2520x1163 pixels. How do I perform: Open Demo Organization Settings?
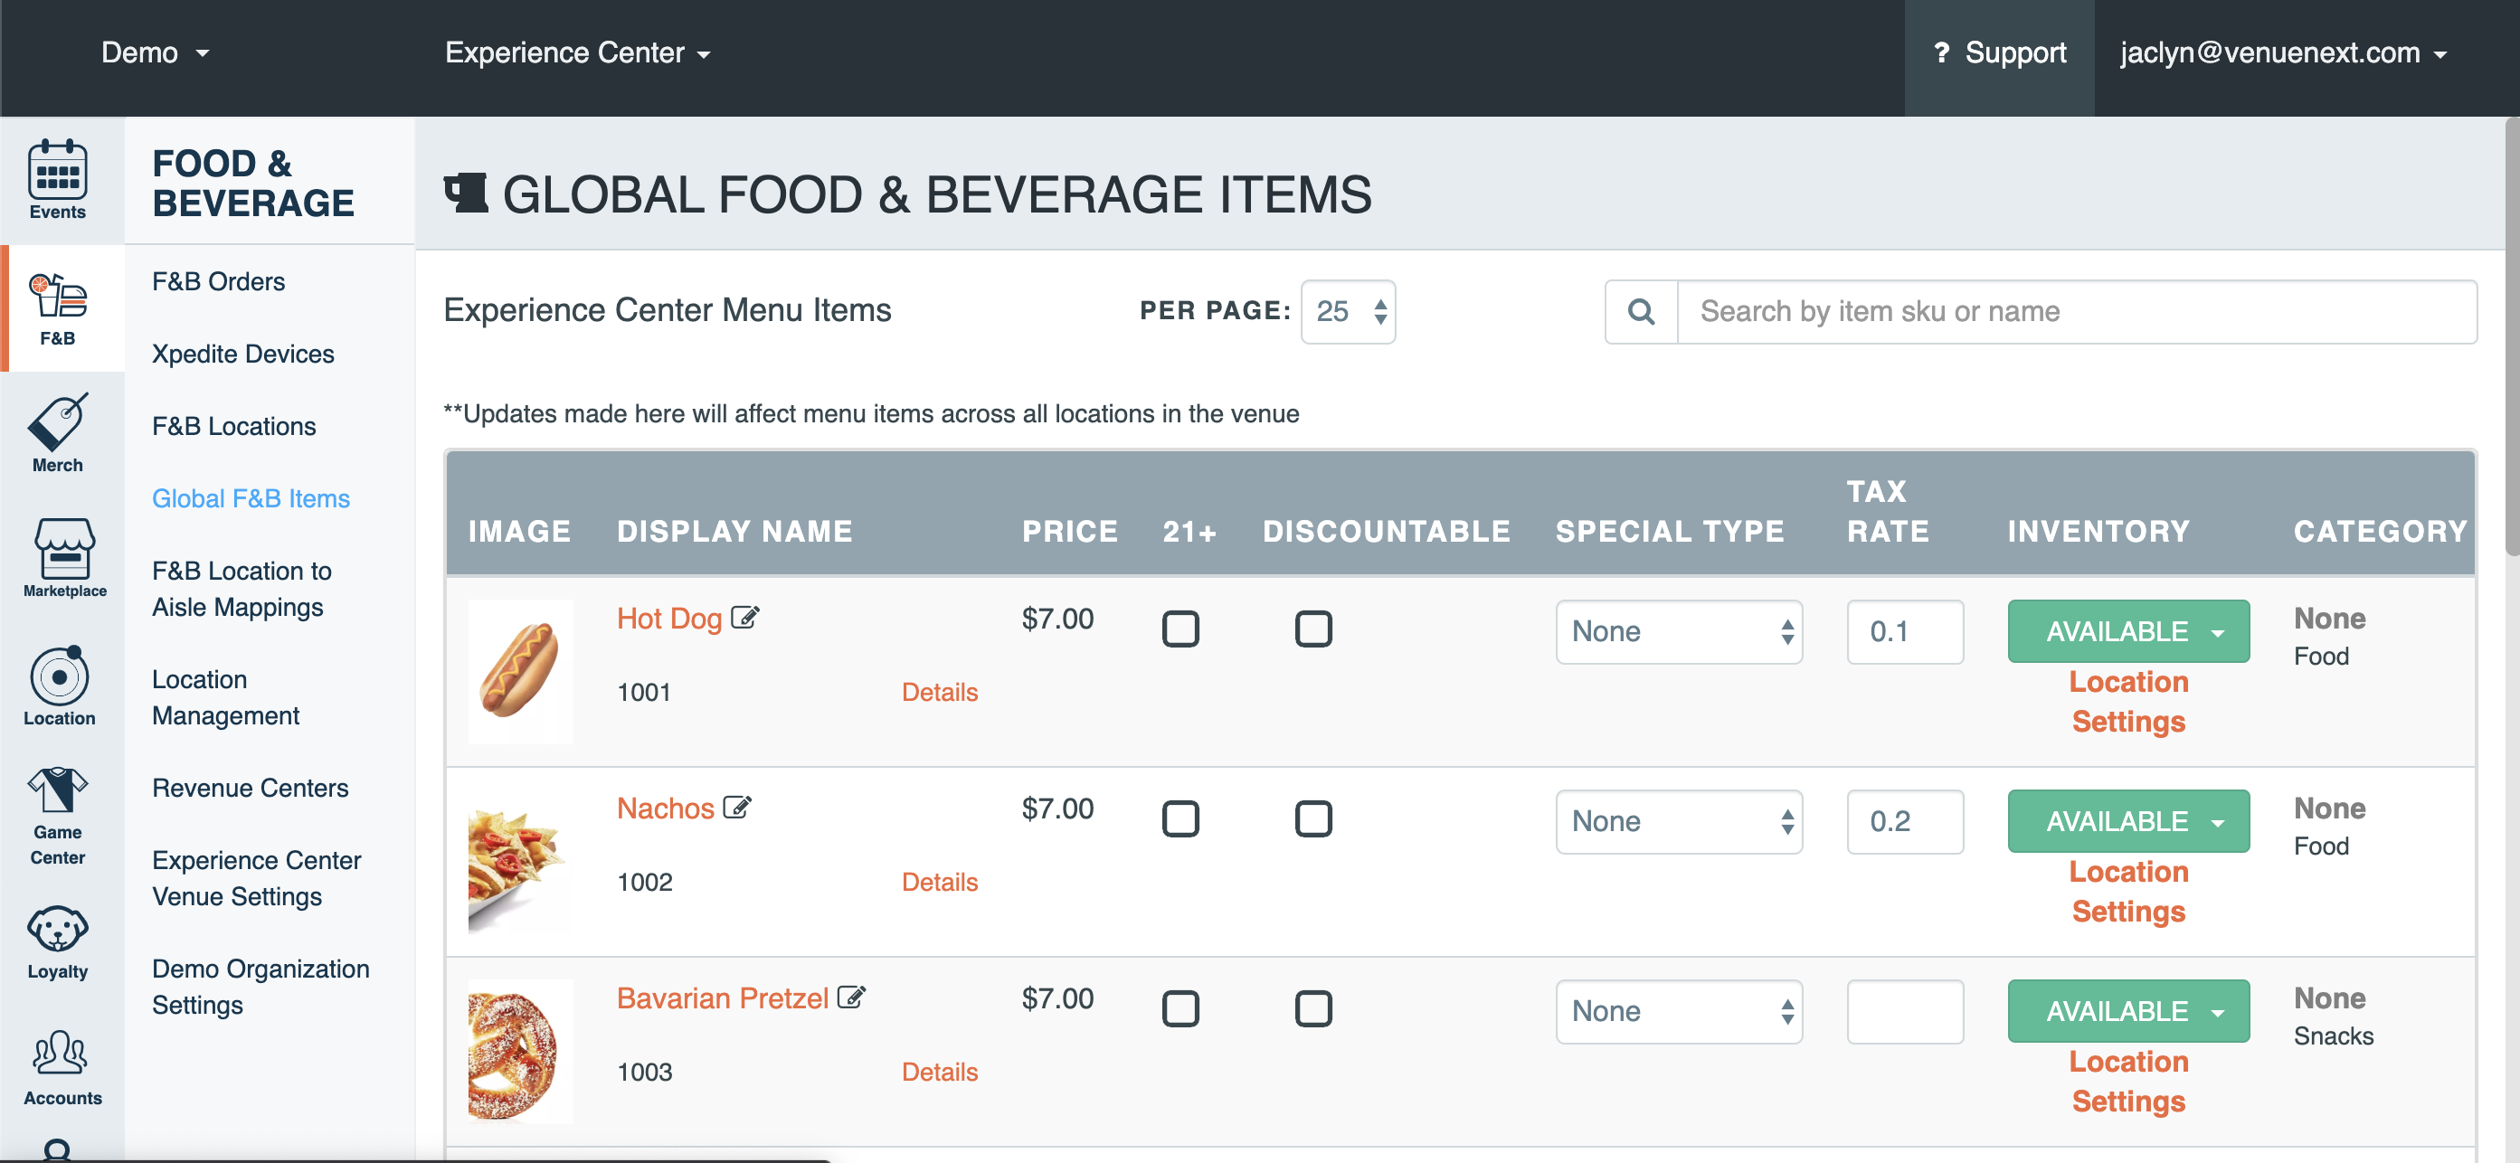(261, 987)
